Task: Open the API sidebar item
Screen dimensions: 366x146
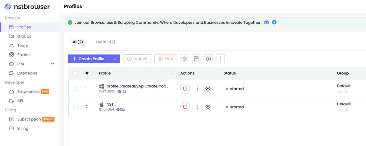Action: (30, 101)
